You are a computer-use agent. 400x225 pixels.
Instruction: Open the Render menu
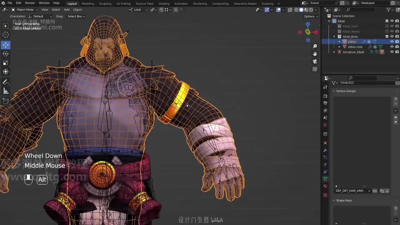(30, 3)
